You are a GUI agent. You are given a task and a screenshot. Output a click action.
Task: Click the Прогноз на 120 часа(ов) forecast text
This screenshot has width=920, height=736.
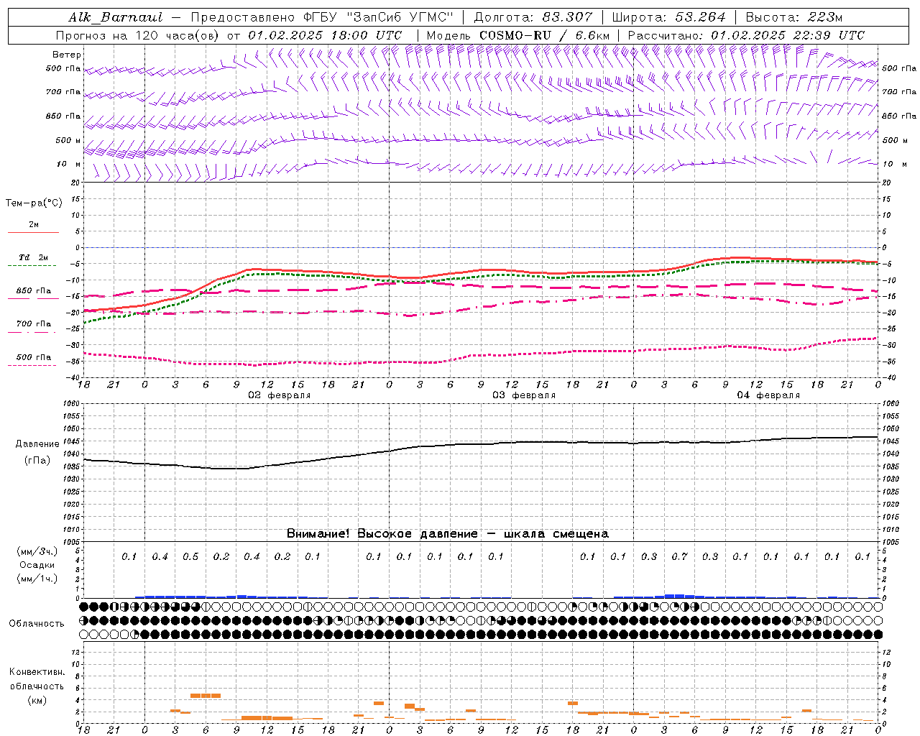[x=139, y=35]
